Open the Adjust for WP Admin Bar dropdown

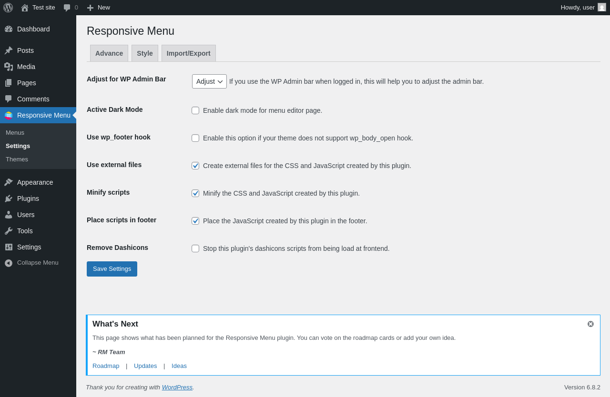pos(209,81)
